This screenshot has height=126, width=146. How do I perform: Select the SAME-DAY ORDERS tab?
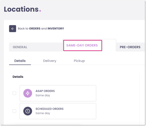click(x=82, y=45)
